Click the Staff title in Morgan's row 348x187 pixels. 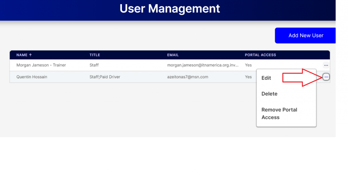[94, 65]
